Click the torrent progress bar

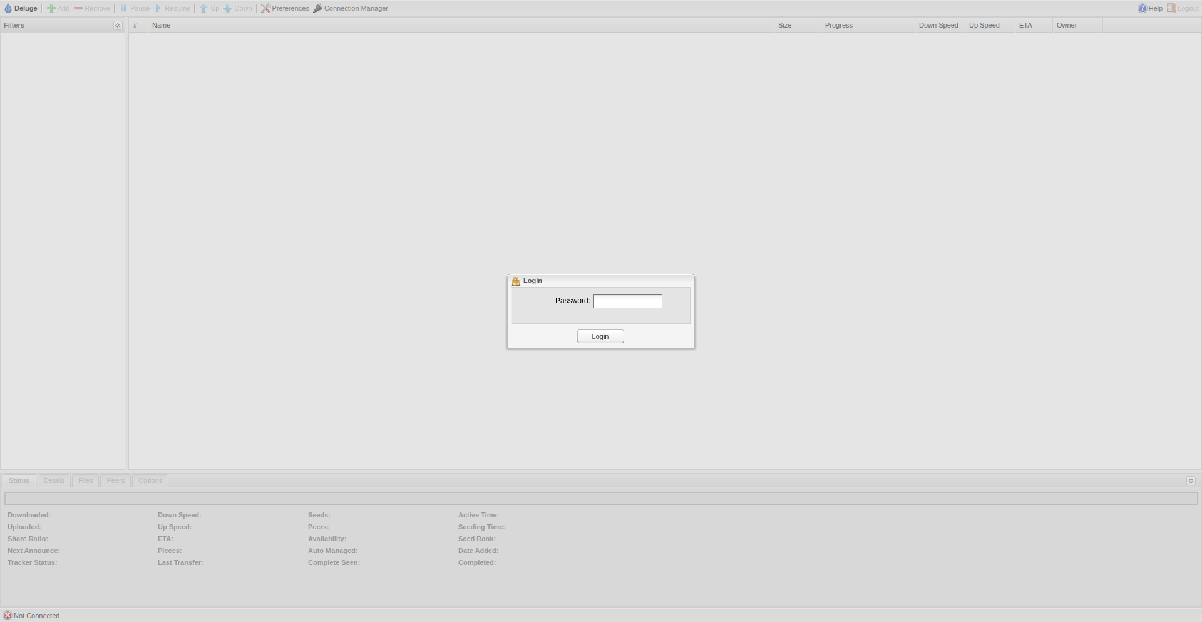[x=600, y=499]
